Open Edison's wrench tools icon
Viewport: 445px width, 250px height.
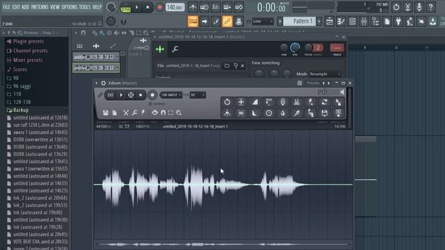pos(134,112)
